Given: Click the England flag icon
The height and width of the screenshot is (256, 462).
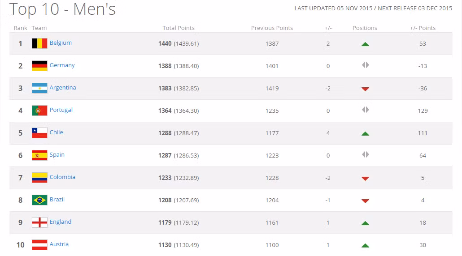Looking at the screenshot, I should [x=39, y=222].
